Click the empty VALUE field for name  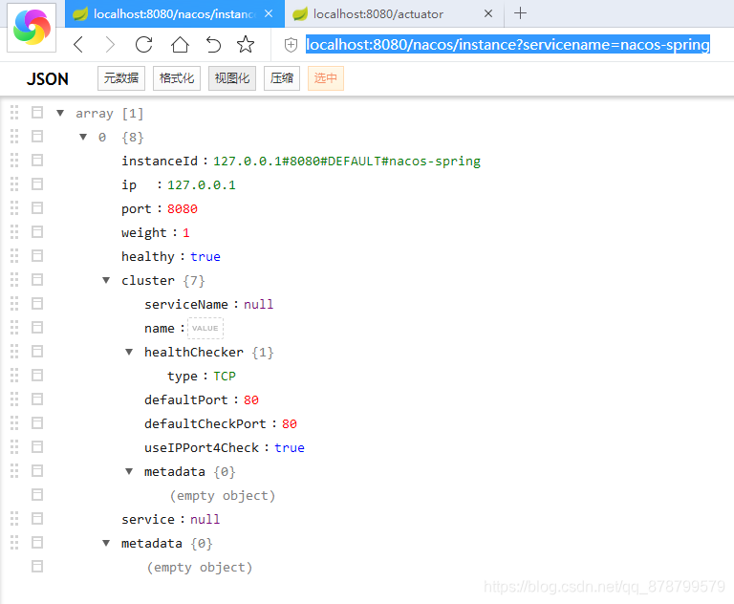click(205, 328)
